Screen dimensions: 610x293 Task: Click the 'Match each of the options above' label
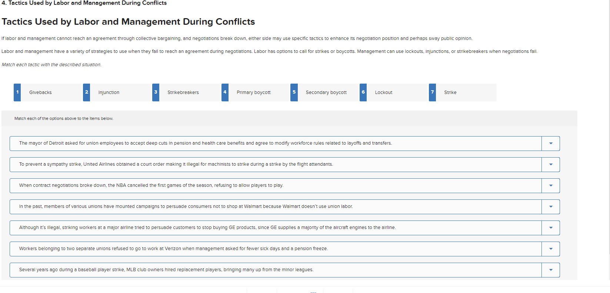click(64, 119)
